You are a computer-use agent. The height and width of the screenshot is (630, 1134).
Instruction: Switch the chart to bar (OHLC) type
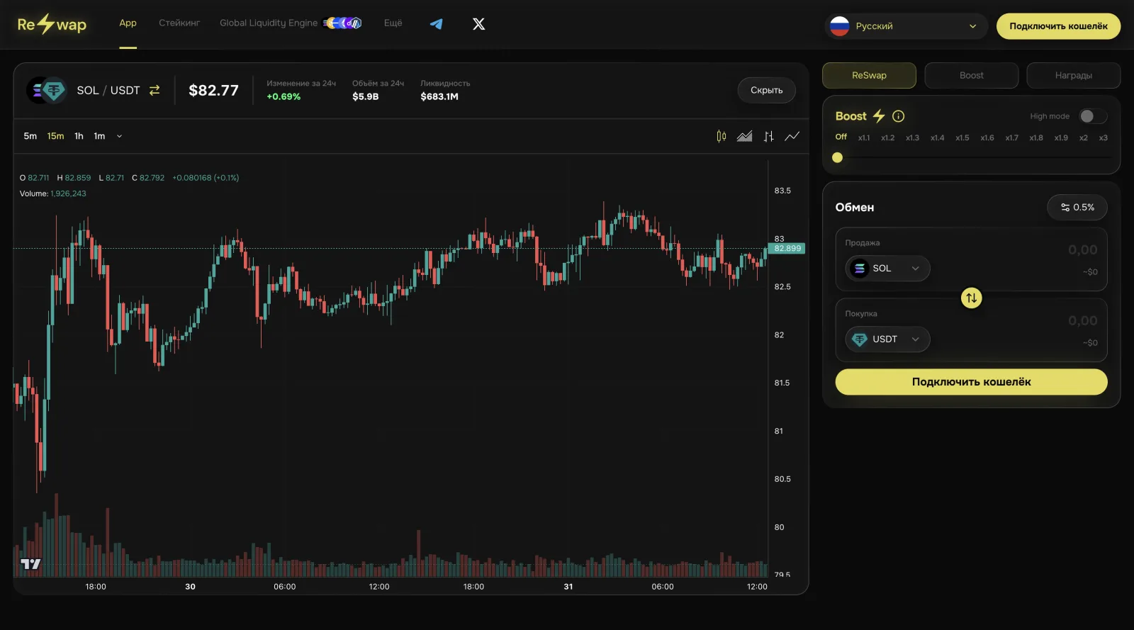769,136
